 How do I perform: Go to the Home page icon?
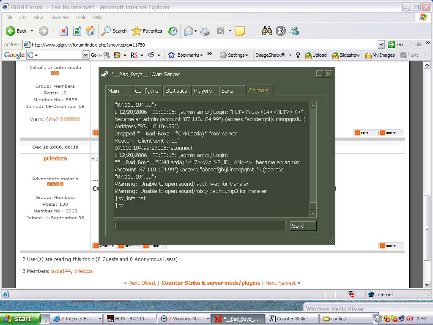[x=90, y=31]
